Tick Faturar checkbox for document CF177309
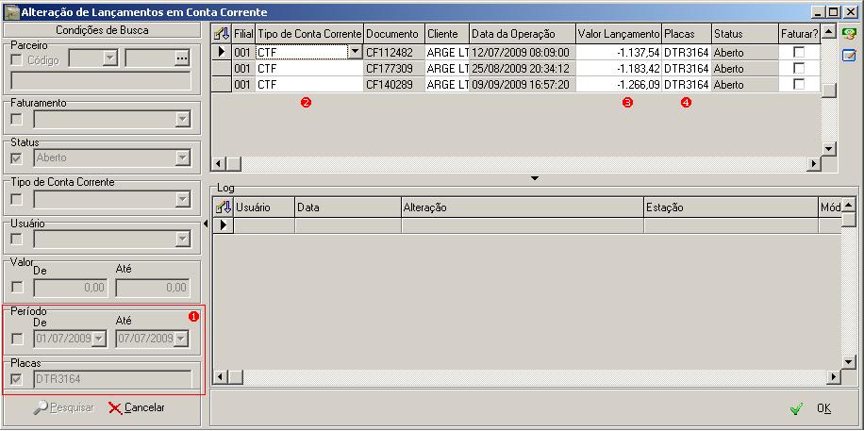The width and height of the screenshot is (864, 431). [x=798, y=68]
